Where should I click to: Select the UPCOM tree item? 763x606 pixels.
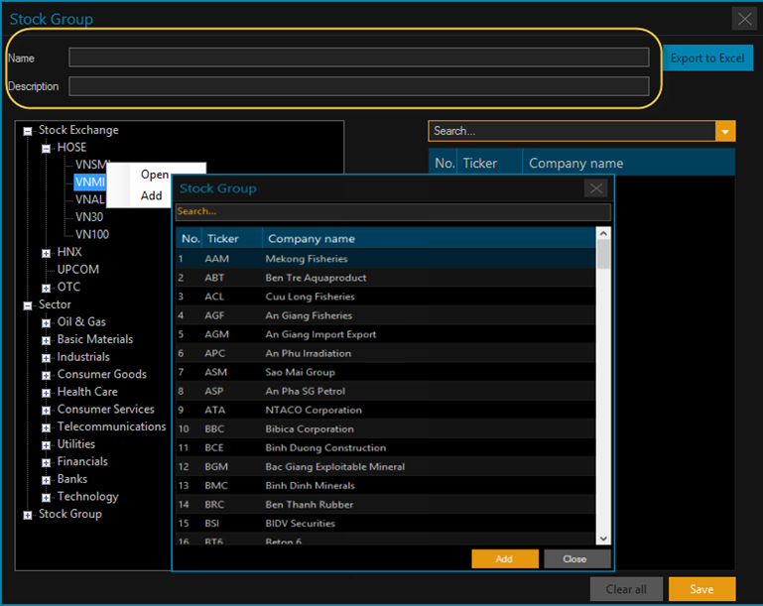click(x=77, y=270)
